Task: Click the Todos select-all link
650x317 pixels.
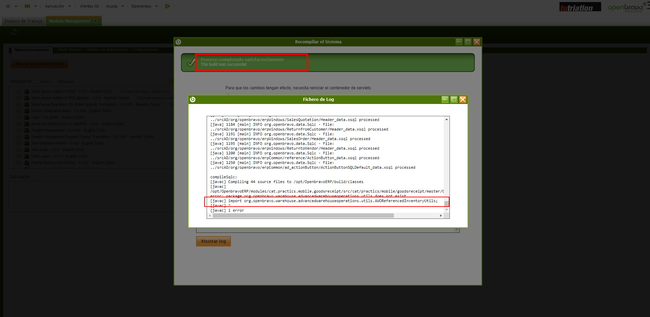Action: tap(45, 81)
